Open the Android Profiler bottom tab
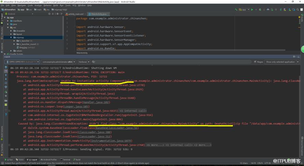The height and width of the screenshot is (166, 304). [49, 160]
